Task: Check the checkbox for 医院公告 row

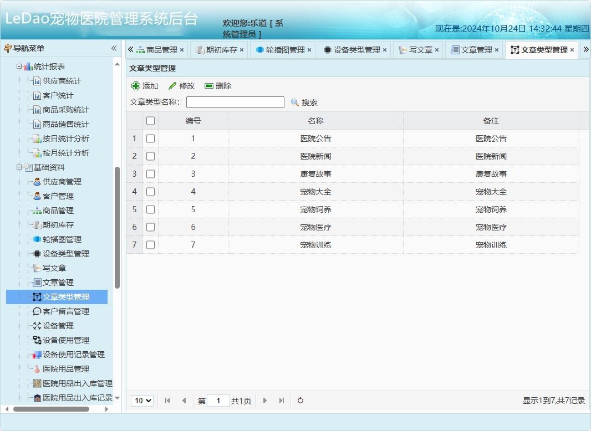Action: (x=150, y=138)
